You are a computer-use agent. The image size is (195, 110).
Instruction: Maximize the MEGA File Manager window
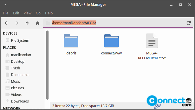click(x=181, y=5)
